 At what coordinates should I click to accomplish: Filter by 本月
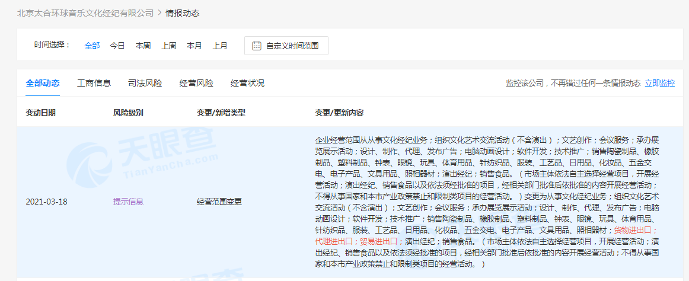(x=194, y=46)
